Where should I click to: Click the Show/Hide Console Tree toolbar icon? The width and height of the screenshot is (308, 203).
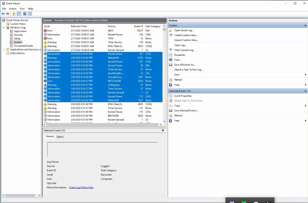click(19, 14)
